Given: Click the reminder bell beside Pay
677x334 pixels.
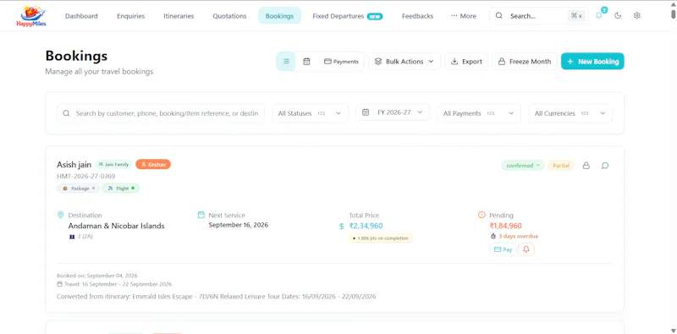Looking at the screenshot, I should tap(526, 249).
